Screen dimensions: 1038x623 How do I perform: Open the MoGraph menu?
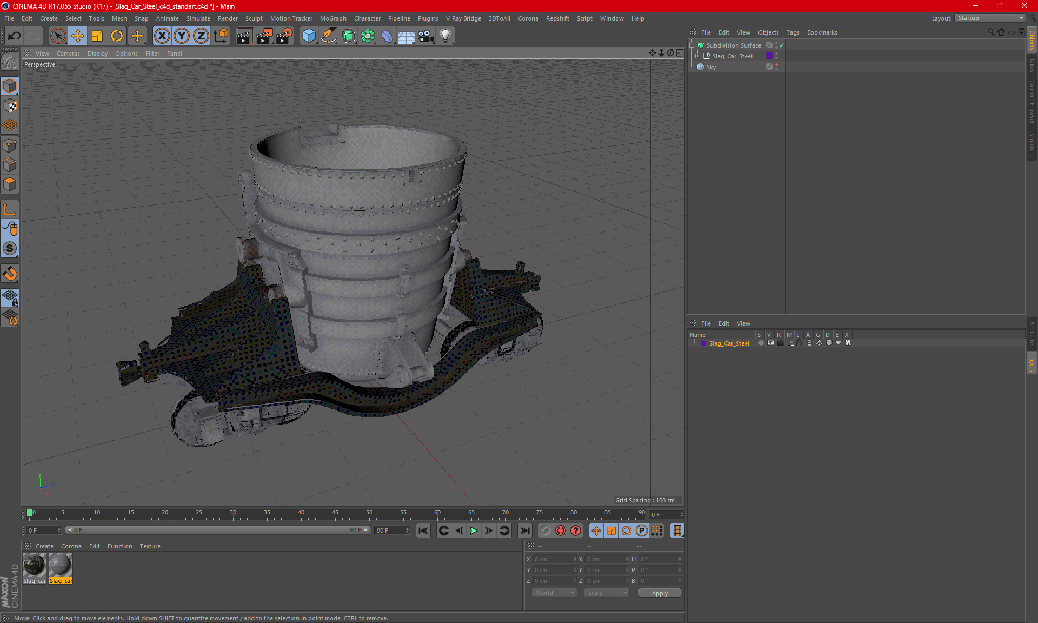(x=333, y=18)
